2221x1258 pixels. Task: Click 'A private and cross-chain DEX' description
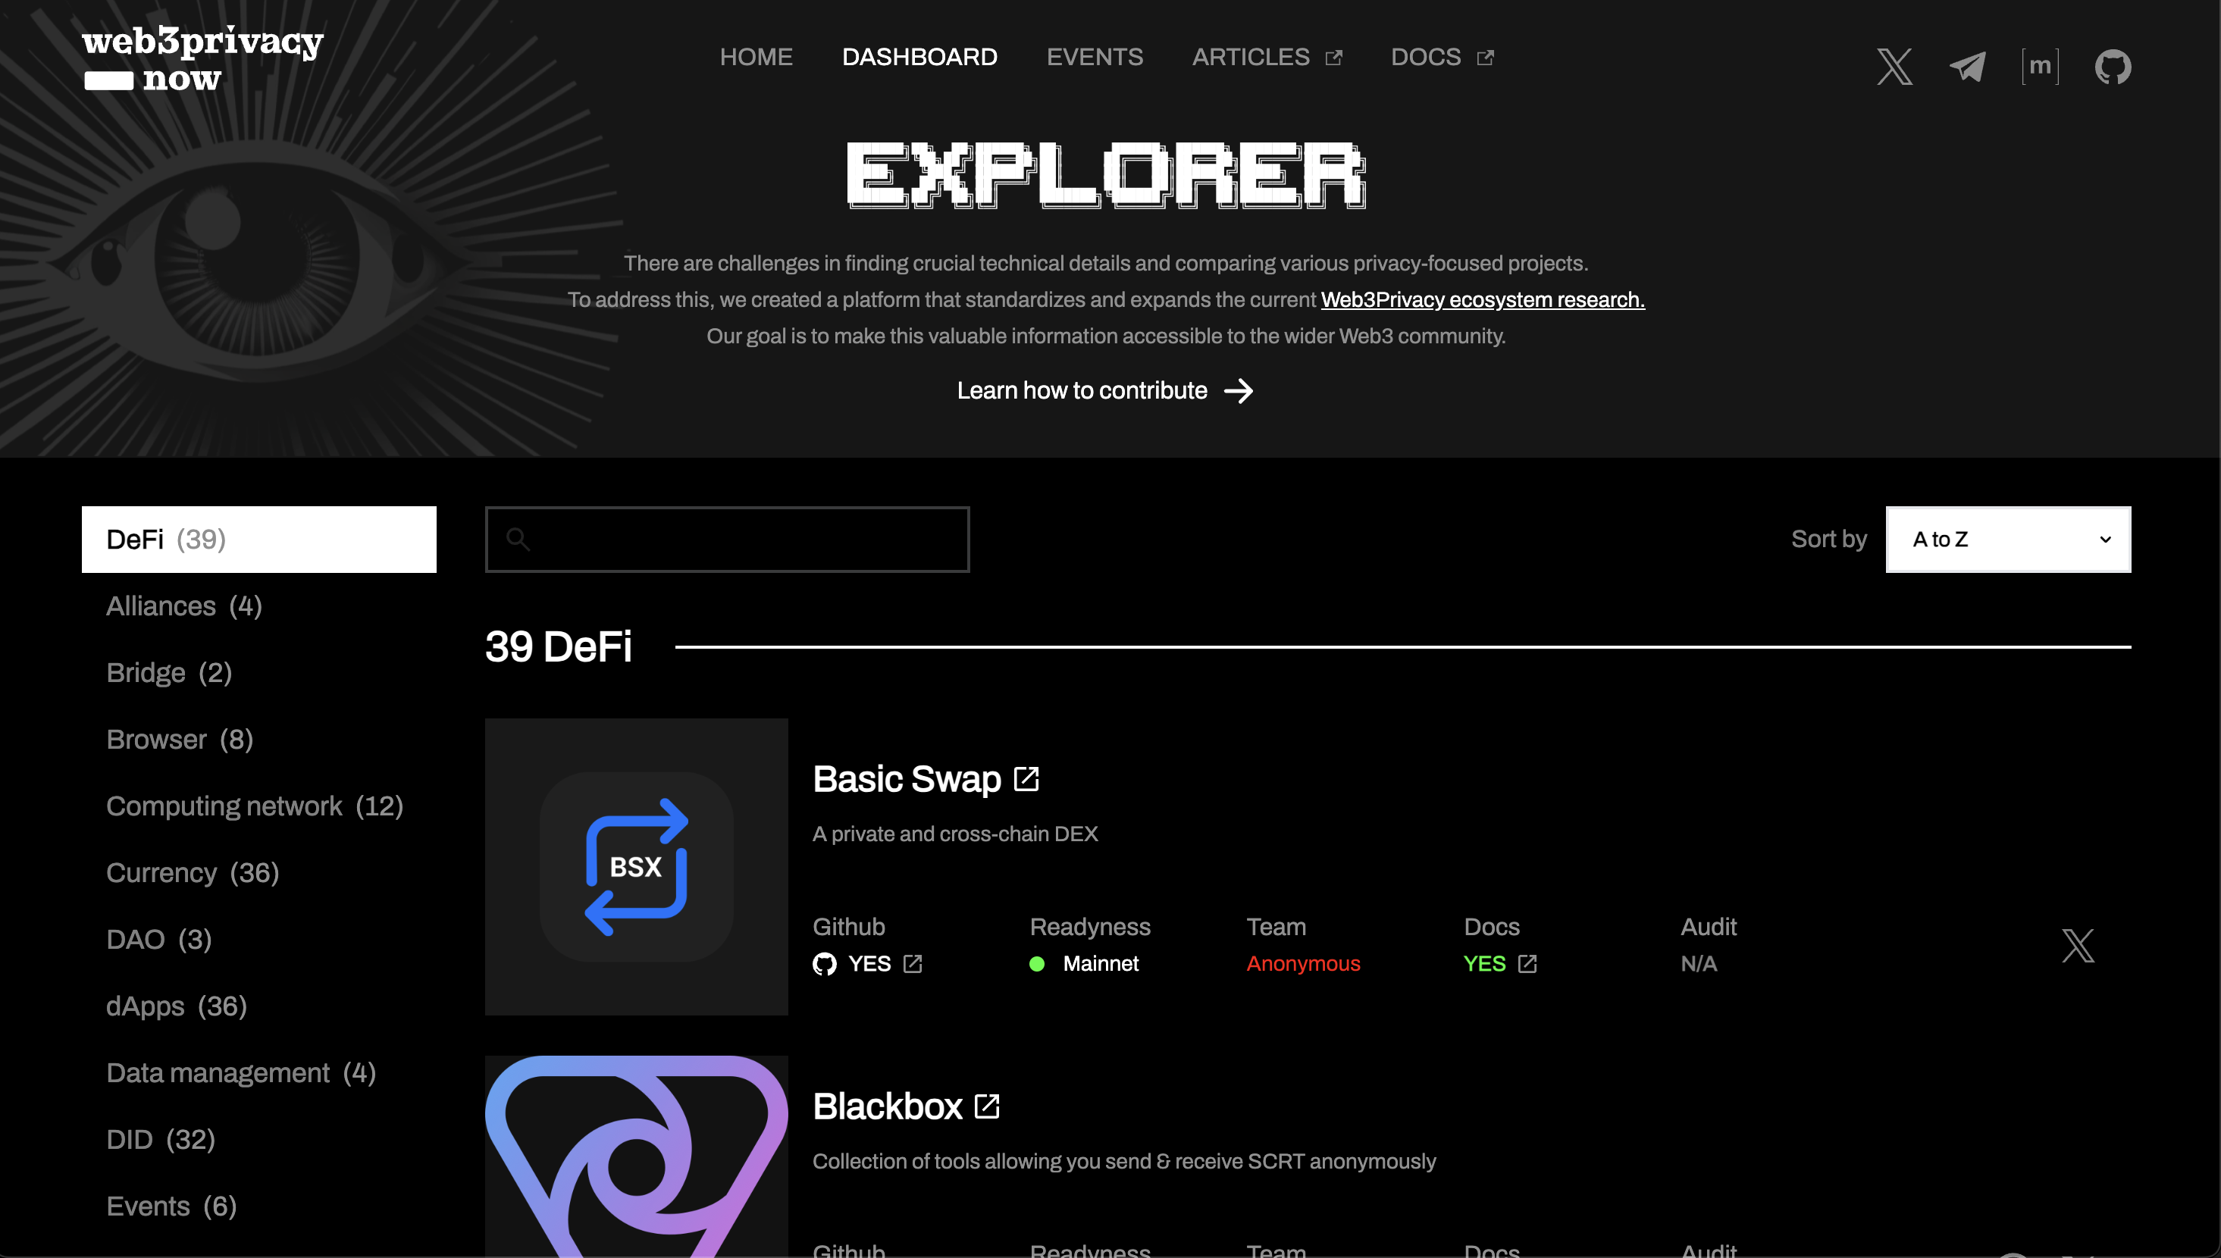(x=955, y=834)
